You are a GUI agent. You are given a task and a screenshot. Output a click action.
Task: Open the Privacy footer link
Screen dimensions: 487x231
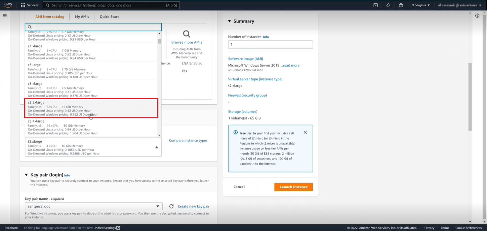point(429,228)
